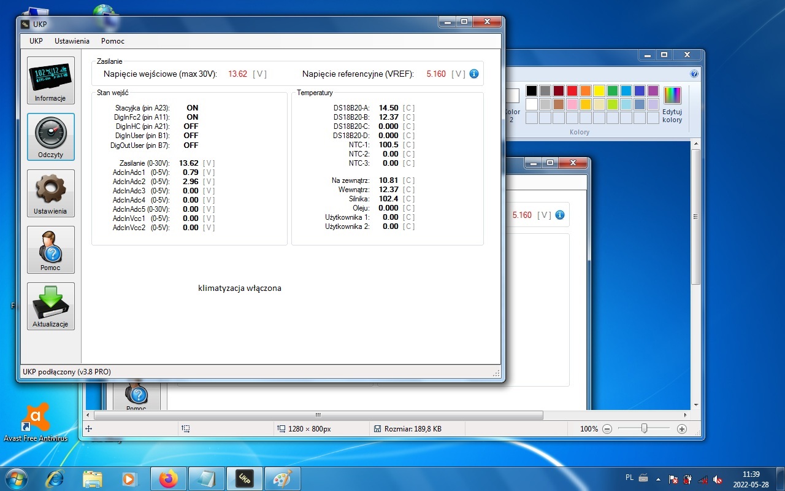
Task: Pick the pink color swatch in Paint
Action: tap(572, 104)
